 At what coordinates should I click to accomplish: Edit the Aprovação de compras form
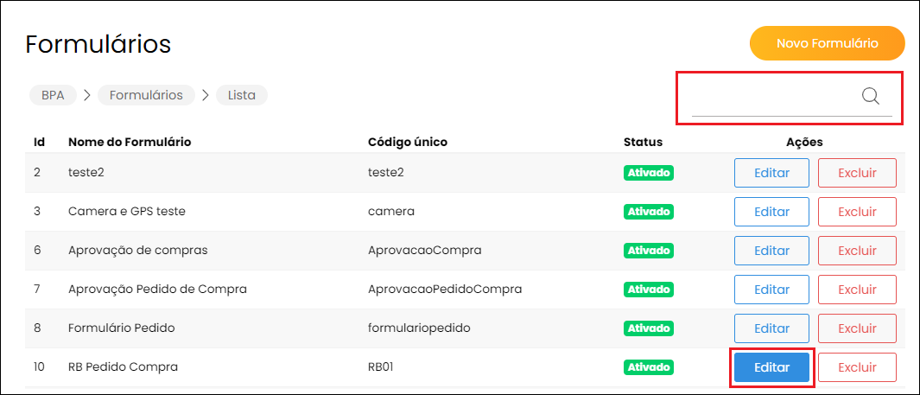coord(771,251)
